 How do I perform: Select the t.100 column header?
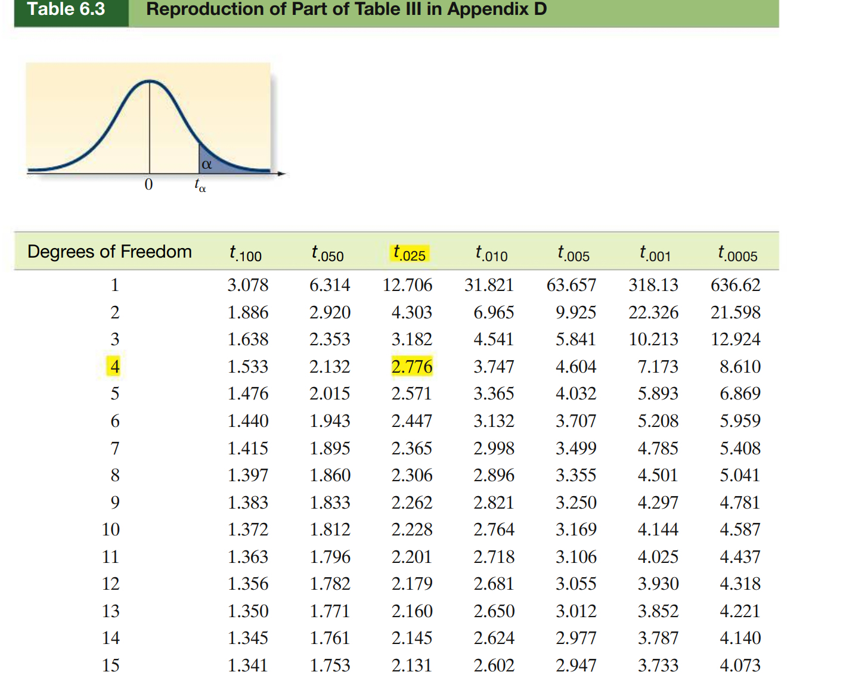[x=246, y=253]
